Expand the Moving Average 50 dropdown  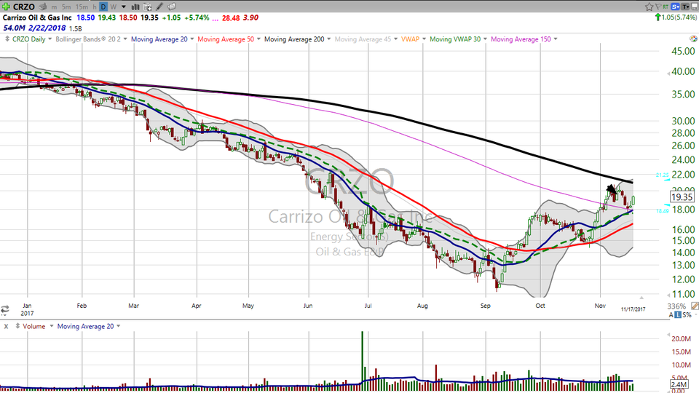click(258, 39)
